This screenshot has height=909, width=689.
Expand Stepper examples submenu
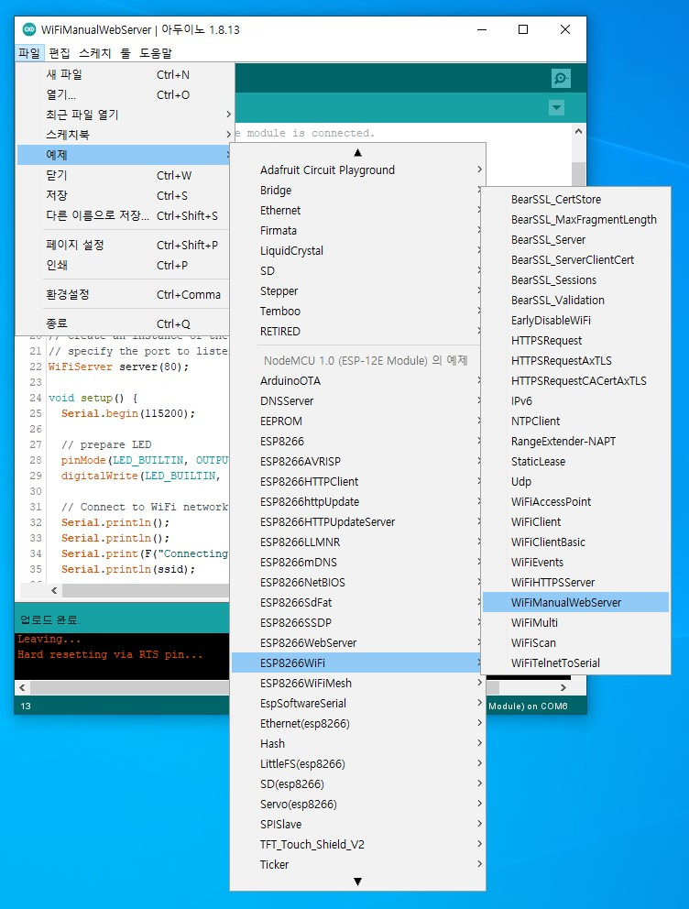click(x=357, y=291)
